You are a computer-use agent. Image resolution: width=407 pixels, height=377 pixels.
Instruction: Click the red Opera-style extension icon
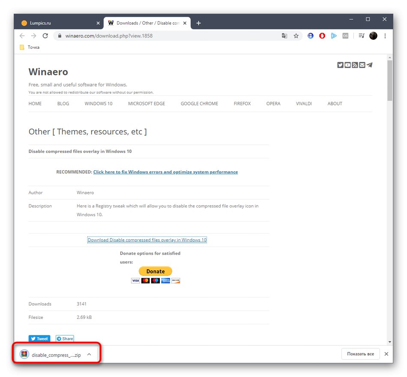click(x=322, y=36)
